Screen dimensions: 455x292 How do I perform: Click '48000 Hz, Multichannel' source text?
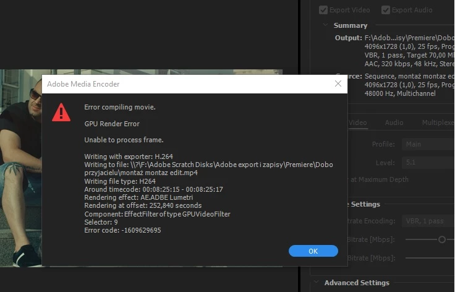(400, 93)
